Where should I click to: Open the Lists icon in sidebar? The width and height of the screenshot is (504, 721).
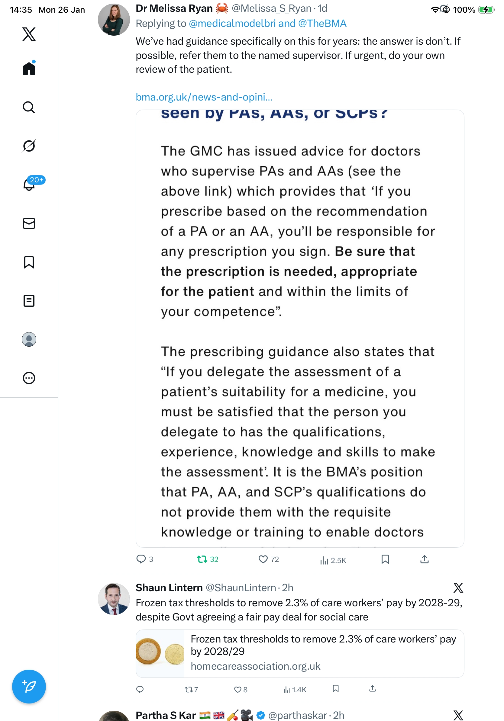point(29,300)
